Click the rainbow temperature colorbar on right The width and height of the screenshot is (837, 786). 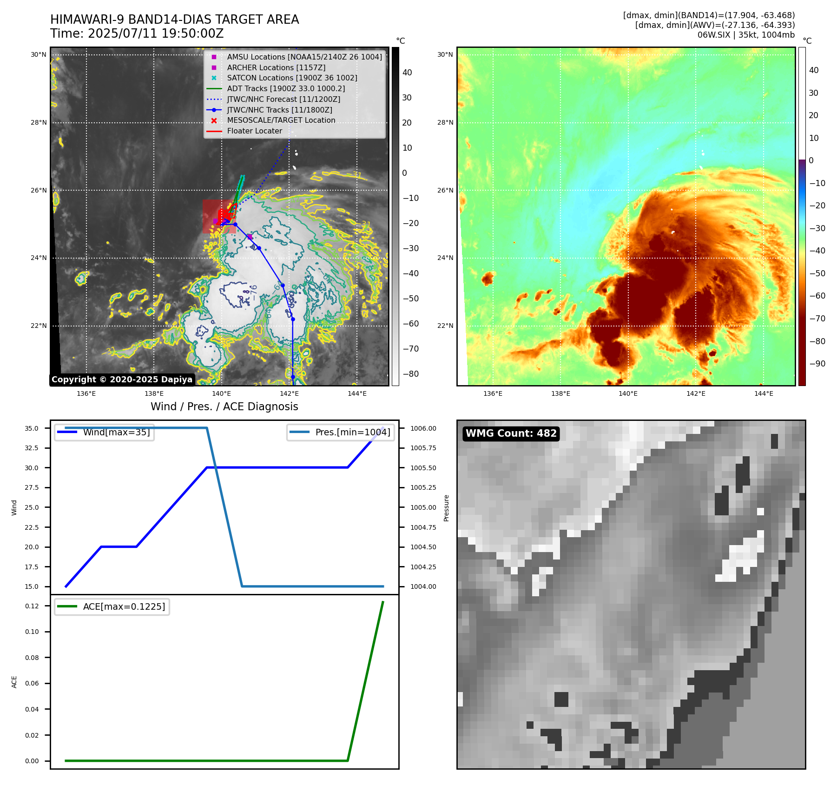(x=802, y=216)
